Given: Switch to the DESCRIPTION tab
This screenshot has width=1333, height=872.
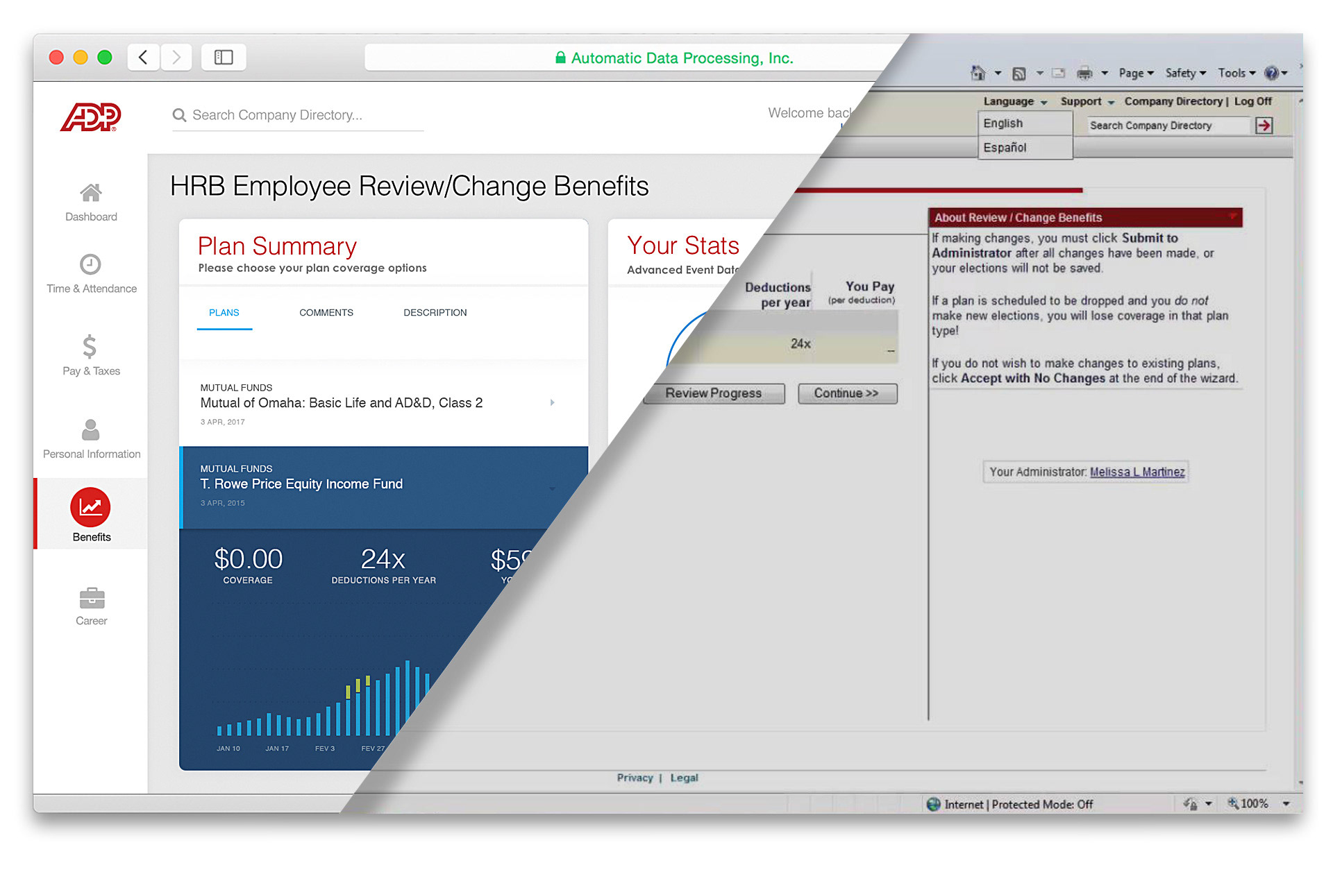Looking at the screenshot, I should tap(435, 313).
